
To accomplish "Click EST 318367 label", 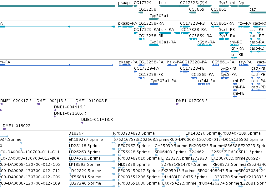I will (76, 133).
